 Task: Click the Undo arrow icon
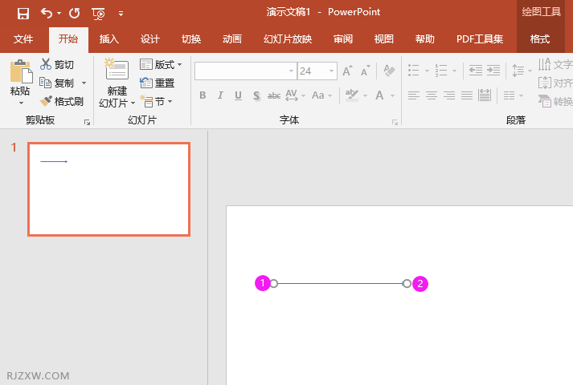tap(47, 13)
